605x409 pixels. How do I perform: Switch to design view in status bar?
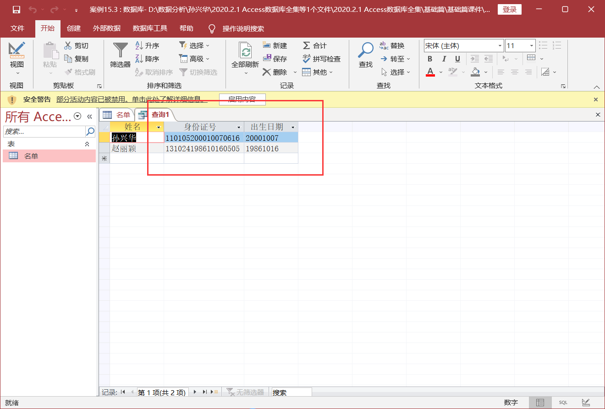(586, 403)
